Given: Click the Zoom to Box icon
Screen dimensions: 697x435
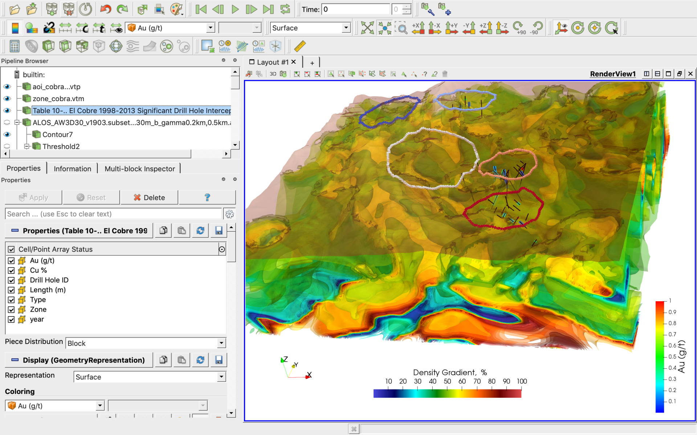Looking at the screenshot, I should coord(402,28).
